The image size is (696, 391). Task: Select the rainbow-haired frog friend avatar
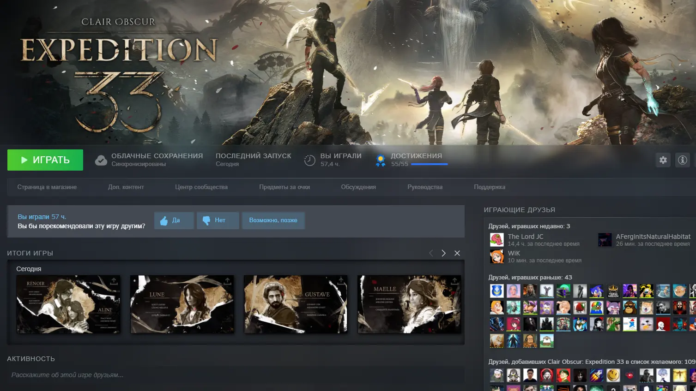point(597,308)
